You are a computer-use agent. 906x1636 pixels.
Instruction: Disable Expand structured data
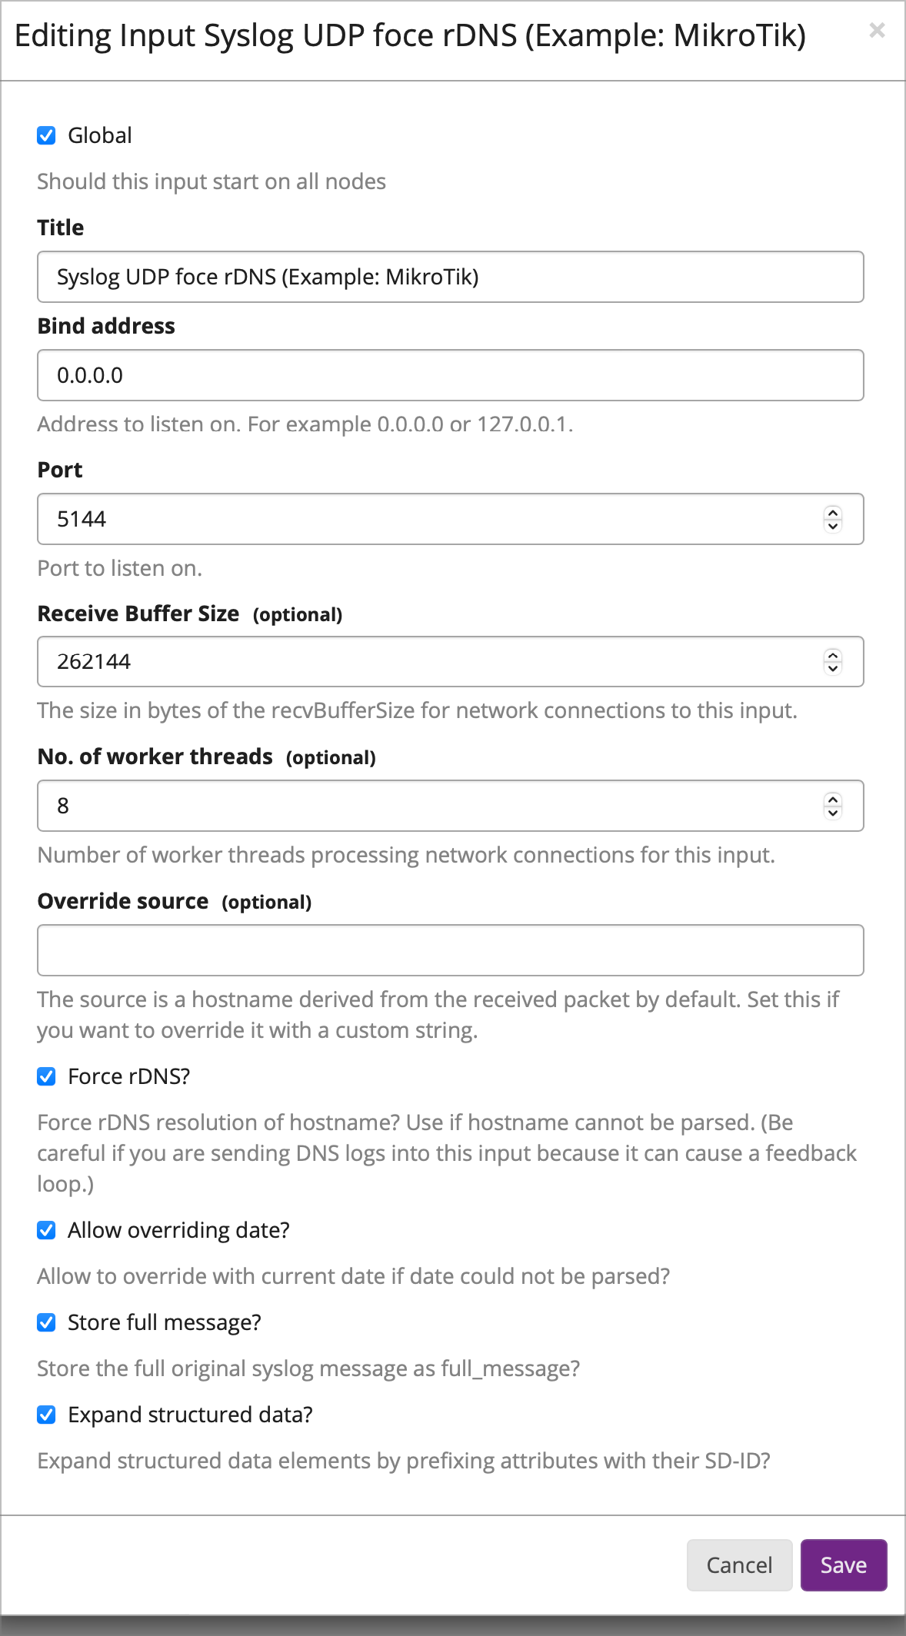[x=46, y=1415]
